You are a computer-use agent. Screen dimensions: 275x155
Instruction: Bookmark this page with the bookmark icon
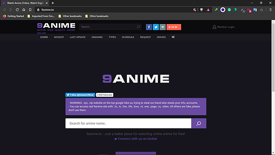(x=30, y=10)
